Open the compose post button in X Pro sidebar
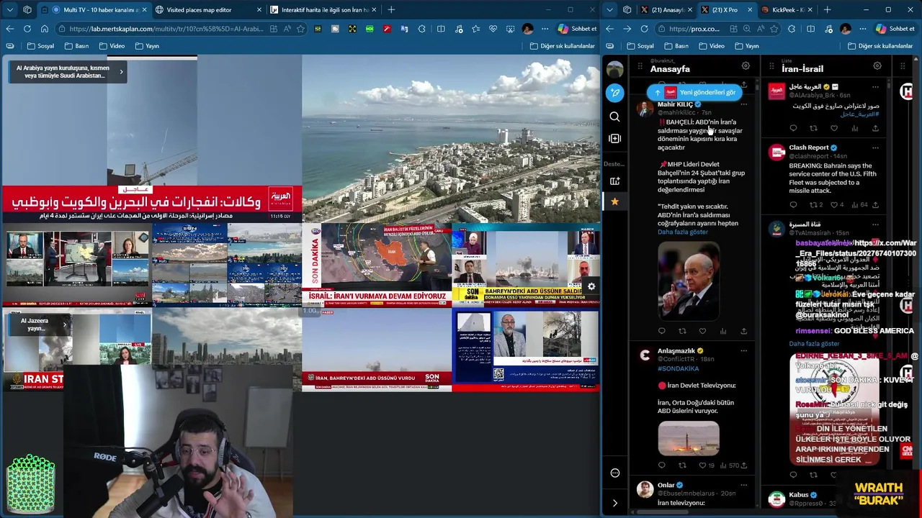Screen dimensions: 922x518 pyautogui.click(x=614, y=92)
